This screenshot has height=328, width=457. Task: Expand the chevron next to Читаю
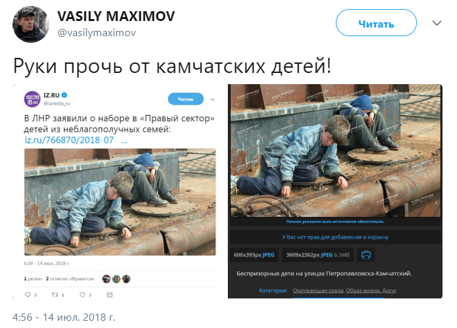coord(213,99)
